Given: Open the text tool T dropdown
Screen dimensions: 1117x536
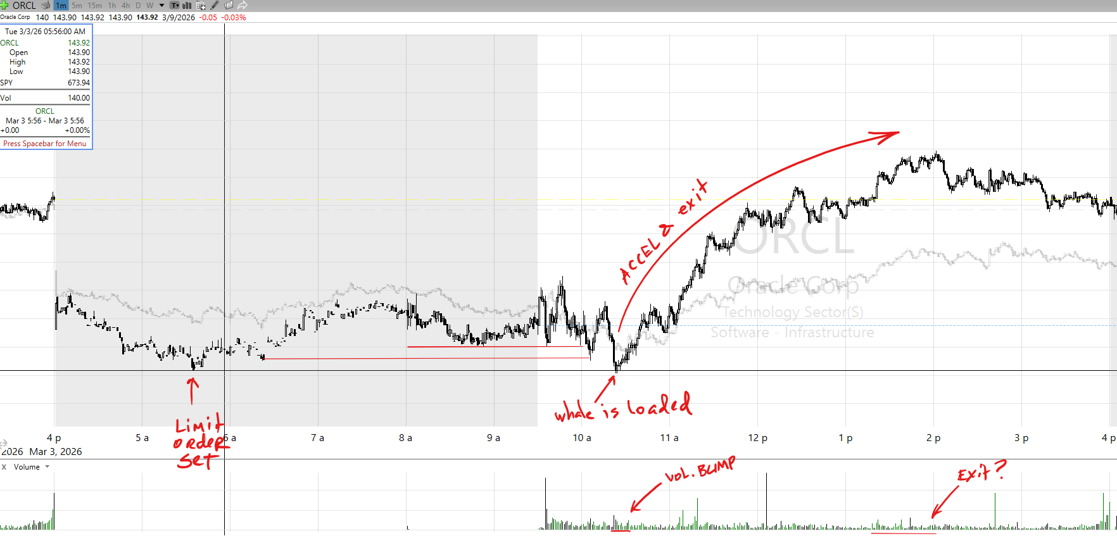Looking at the screenshot, I should pyautogui.click(x=175, y=5).
